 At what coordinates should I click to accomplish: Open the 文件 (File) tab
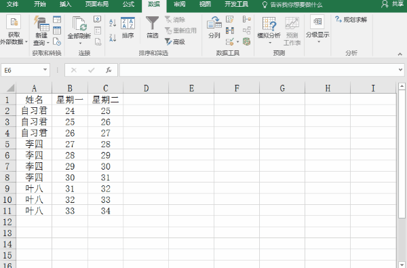click(12, 5)
